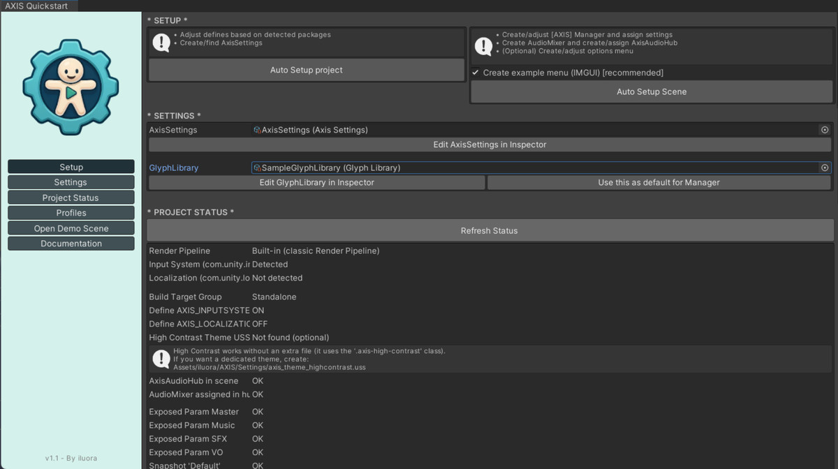Uncheck Create example menu (IMGUI)

point(475,73)
